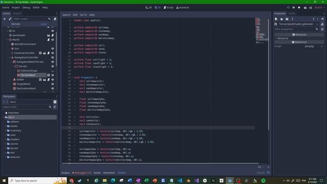Screen dimensions: 327x184
Task: Open the Output bottom panel
Action: [x=65, y=173]
